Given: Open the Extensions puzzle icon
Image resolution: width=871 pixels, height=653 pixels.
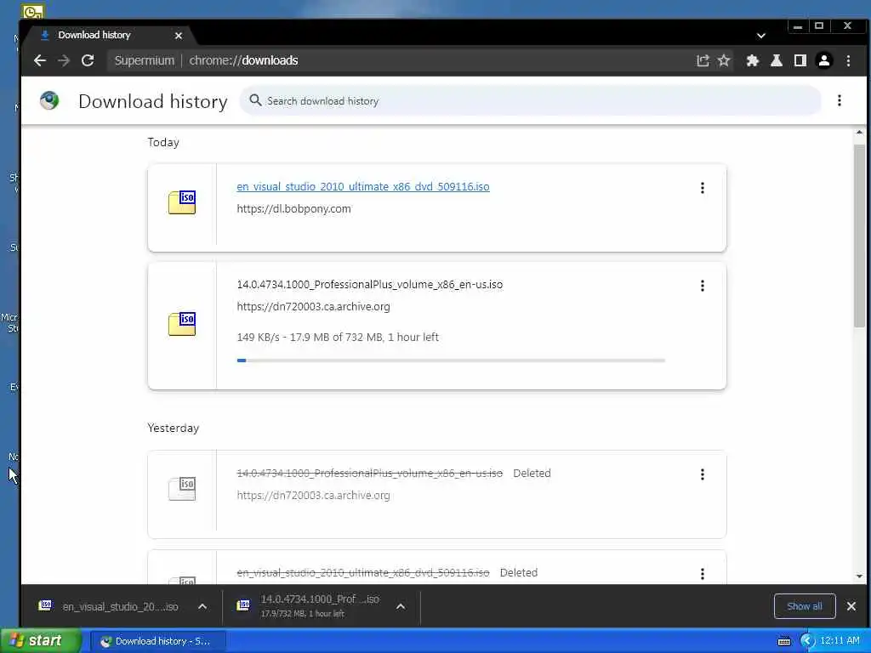Looking at the screenshot, I should [x=753, y=60].
